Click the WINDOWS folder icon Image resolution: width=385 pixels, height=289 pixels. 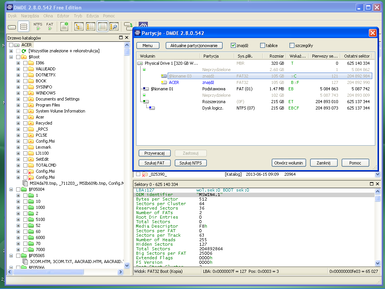pyautogui.click(x=31, y=93)
